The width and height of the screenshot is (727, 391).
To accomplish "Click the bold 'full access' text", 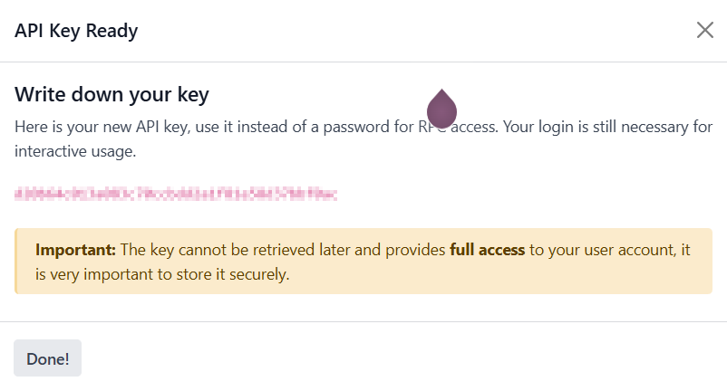I will click(488, 250).
